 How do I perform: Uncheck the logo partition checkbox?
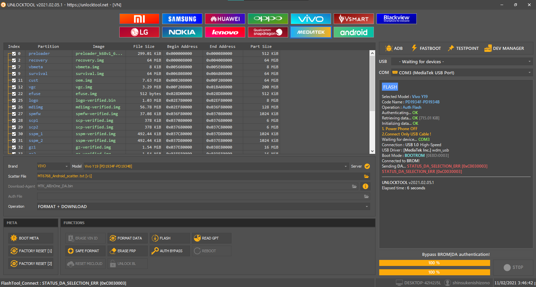[14, 100]
